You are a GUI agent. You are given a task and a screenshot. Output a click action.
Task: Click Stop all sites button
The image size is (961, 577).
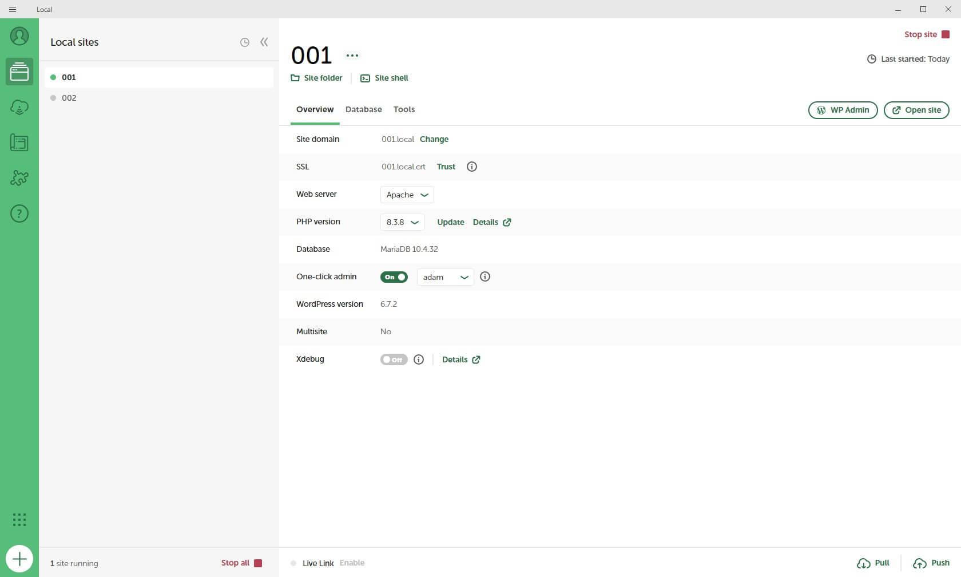click(x=241, y=563)
